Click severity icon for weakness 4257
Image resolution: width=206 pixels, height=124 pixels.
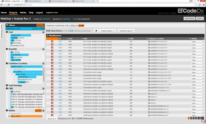click(x=52, y=42)
